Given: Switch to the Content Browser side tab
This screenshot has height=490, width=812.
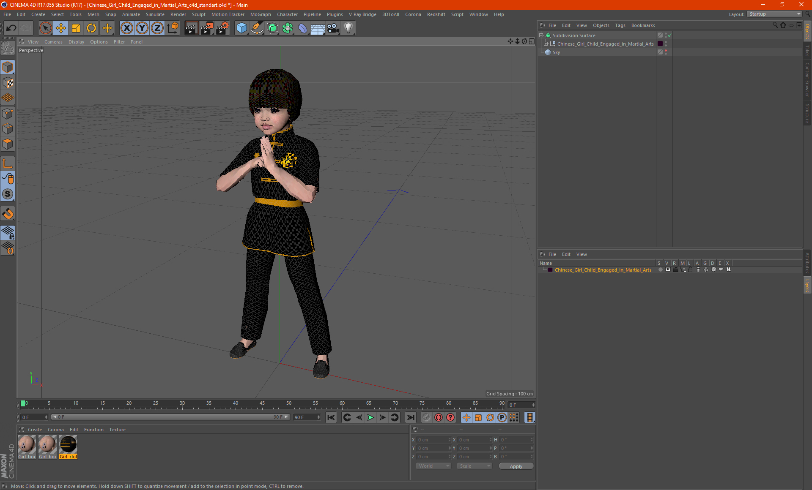Looking at the screenshot, I should click(x=807, y=79).
